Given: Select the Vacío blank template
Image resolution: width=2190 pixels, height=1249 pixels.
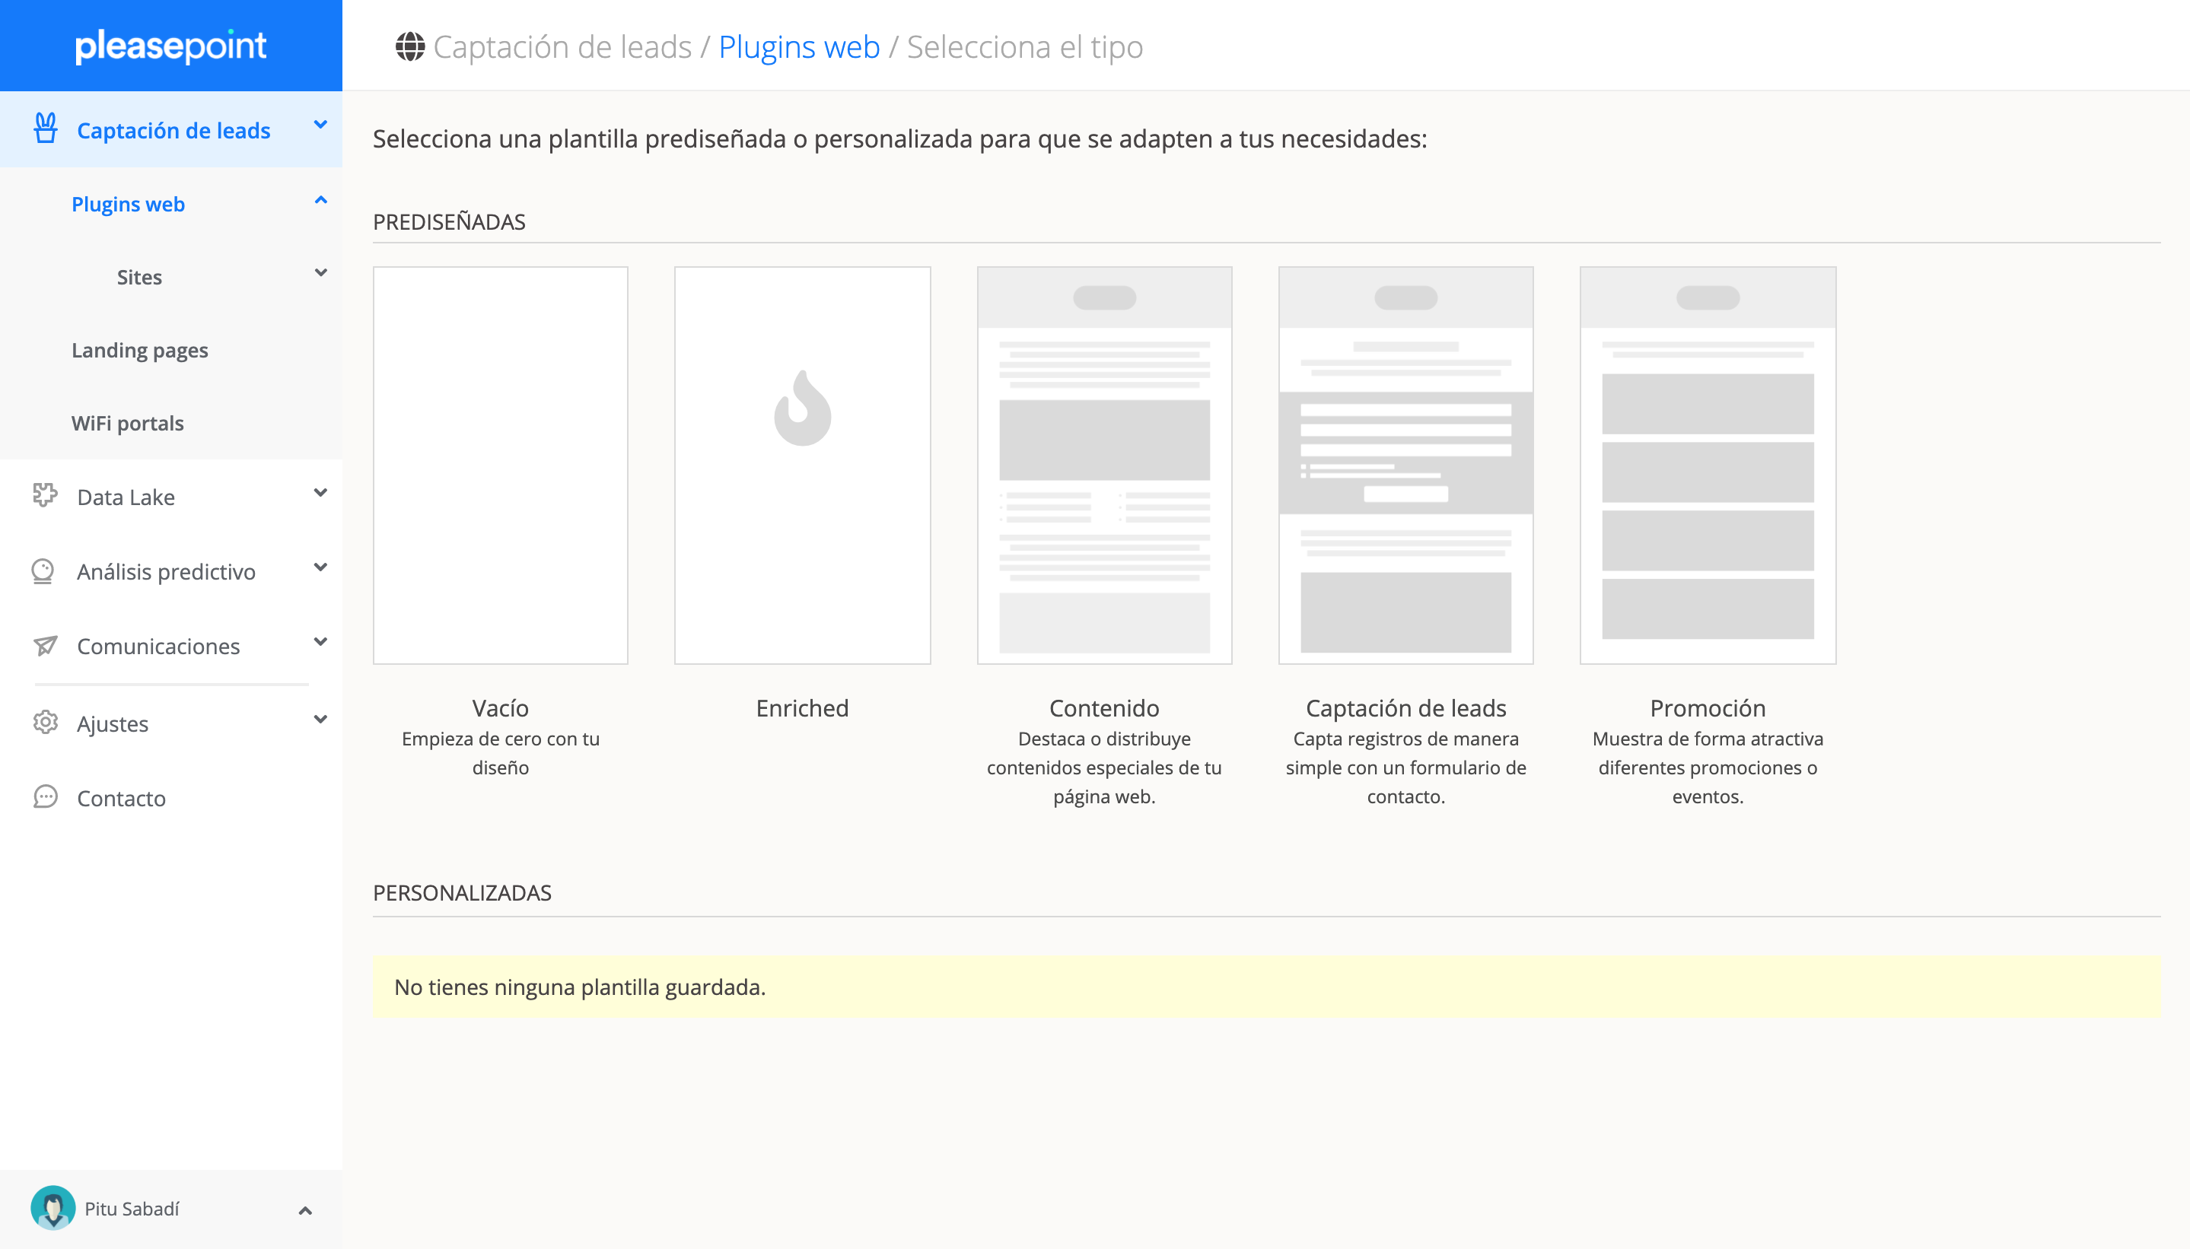Looking at the screenshot, I should 500,465.
